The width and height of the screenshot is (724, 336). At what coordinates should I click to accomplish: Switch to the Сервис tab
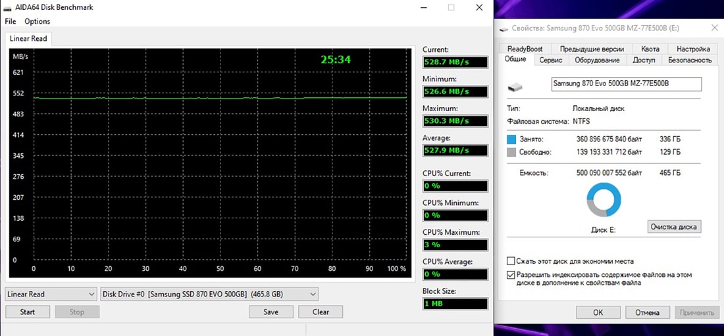550,60
